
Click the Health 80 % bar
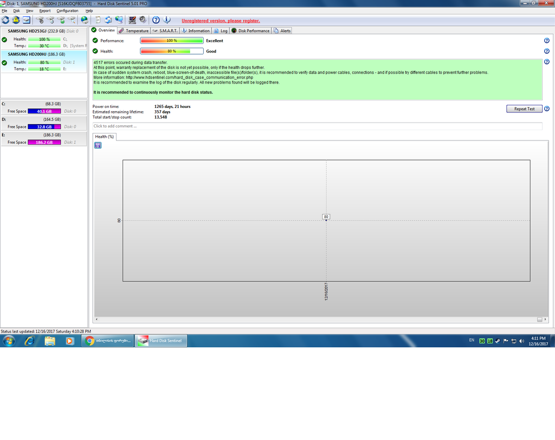(172, 52)
